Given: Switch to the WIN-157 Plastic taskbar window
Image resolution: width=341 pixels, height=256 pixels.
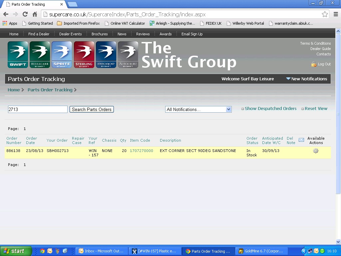Looking at the screenshot, I should [x=155, y=251].
